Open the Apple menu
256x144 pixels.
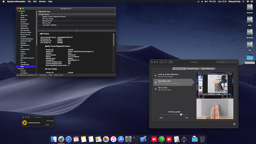tap(3, 2)
